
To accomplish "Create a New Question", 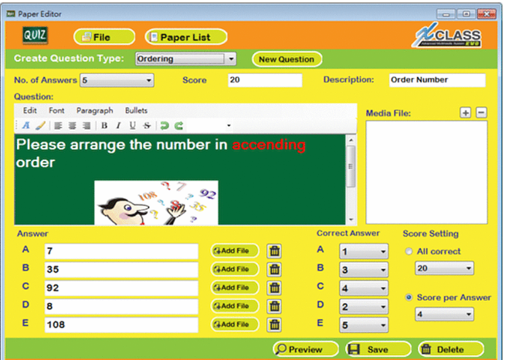I will [x=287, y=59].
